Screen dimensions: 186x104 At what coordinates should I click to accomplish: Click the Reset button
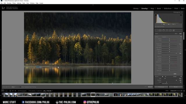tap(176, 87)
